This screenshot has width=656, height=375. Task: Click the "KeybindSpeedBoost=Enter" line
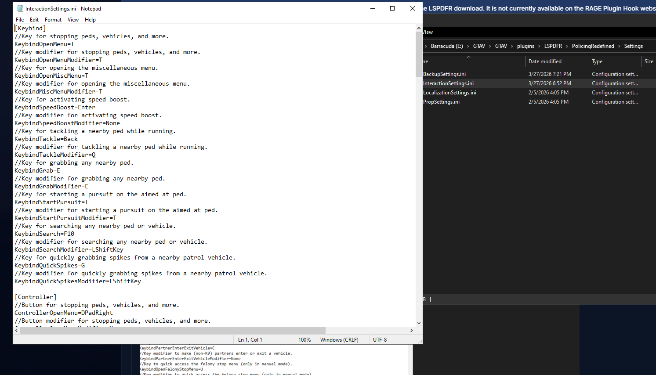(55, 108)
